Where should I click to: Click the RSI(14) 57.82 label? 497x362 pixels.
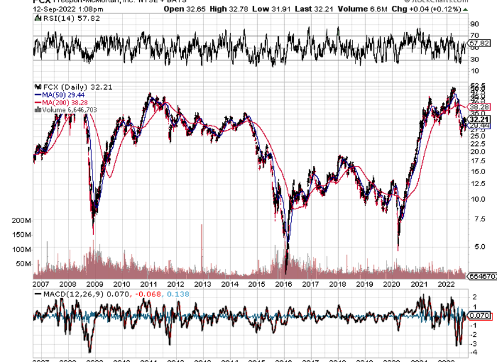click(72, 18)
